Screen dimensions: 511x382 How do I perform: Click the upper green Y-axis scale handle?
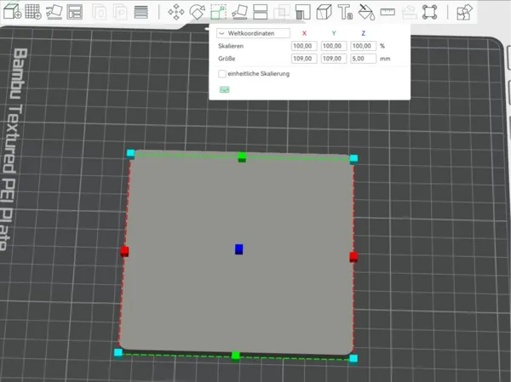[x=242, y=157]
